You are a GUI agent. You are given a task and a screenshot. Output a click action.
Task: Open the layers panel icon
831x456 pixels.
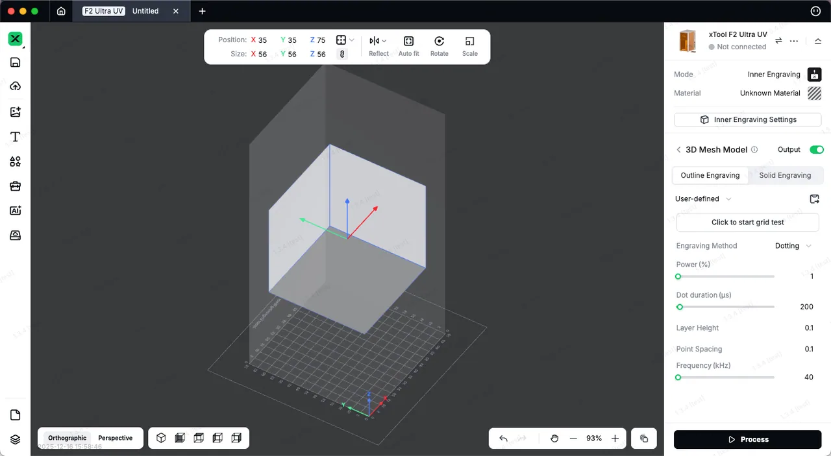click(x=15, y=439)
